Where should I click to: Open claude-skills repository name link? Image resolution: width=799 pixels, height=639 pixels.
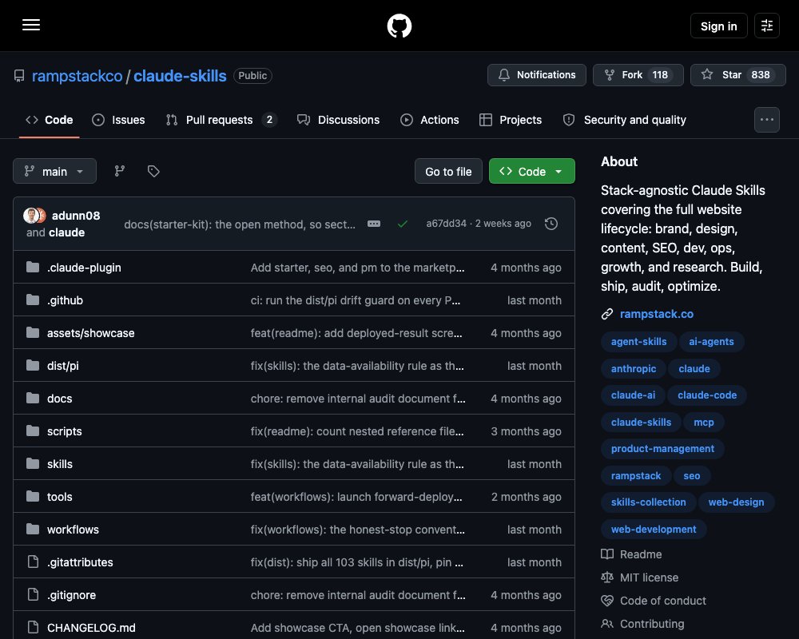[x=180, y=76]
